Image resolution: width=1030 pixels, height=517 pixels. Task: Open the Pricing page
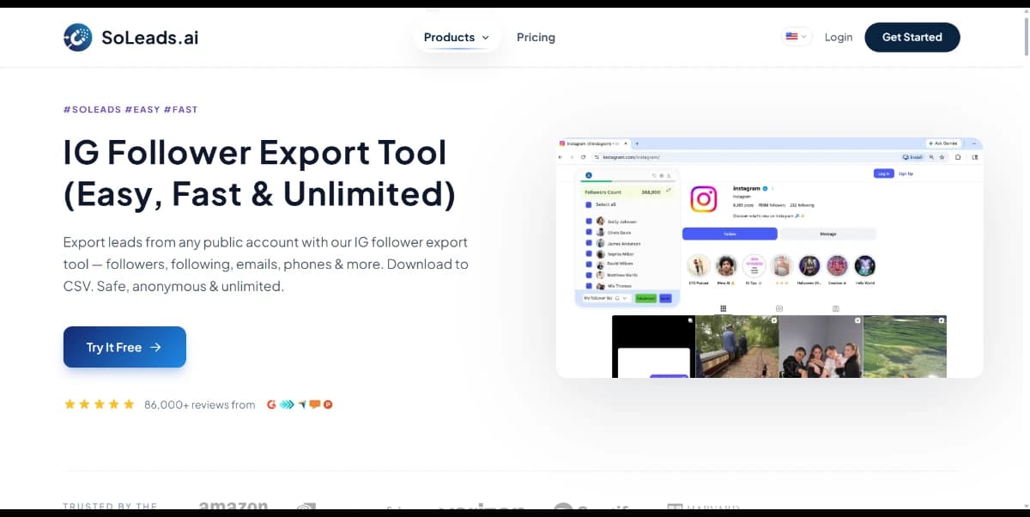(536, 37)
